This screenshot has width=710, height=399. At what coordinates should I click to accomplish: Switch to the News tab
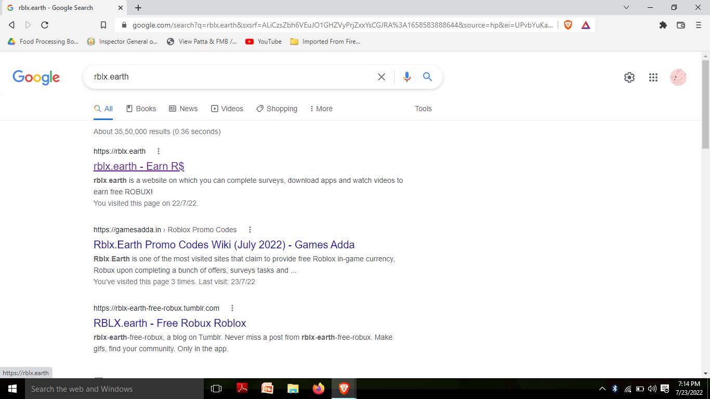point(183,109)
